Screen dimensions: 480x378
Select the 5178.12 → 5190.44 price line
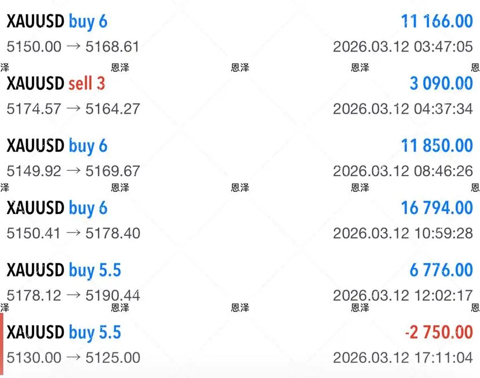(73, 296)
